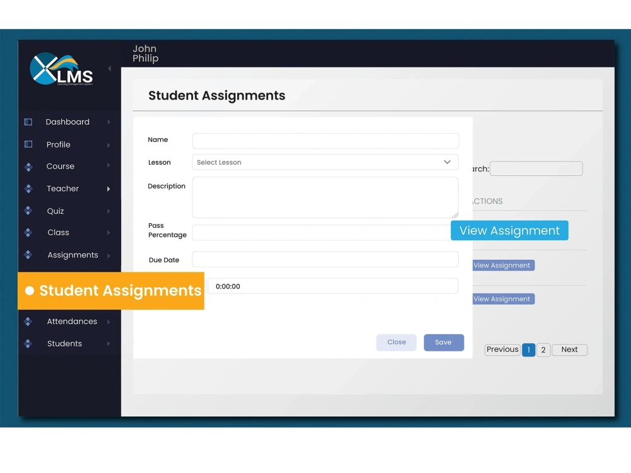This screenshot has width=631, height=473.
Task: Open Course in the sidebar
Action: click(x=61, y=166)
